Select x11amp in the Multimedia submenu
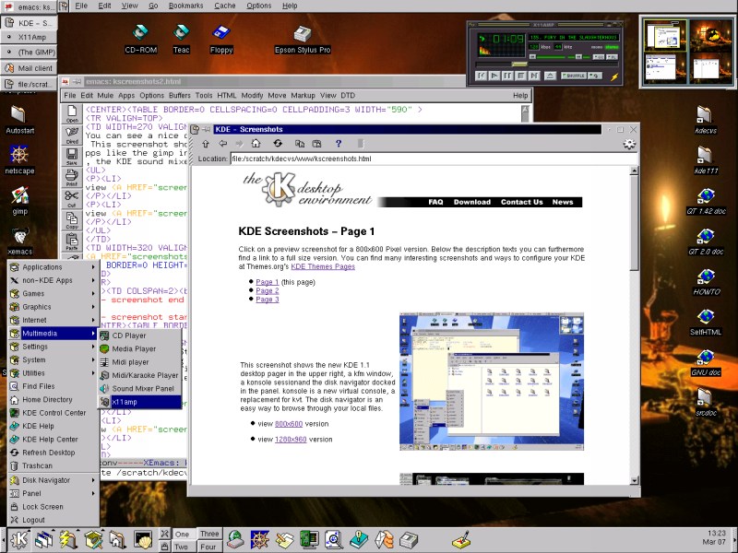 tap(140, 402)
